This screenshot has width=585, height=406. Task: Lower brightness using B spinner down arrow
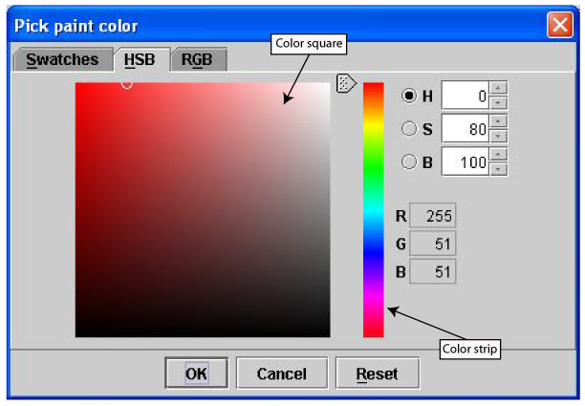tap(498, 169)
